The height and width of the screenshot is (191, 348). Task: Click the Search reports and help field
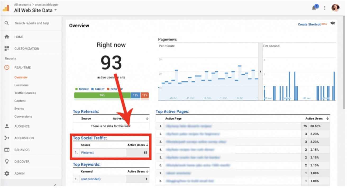tap(32, 23)
